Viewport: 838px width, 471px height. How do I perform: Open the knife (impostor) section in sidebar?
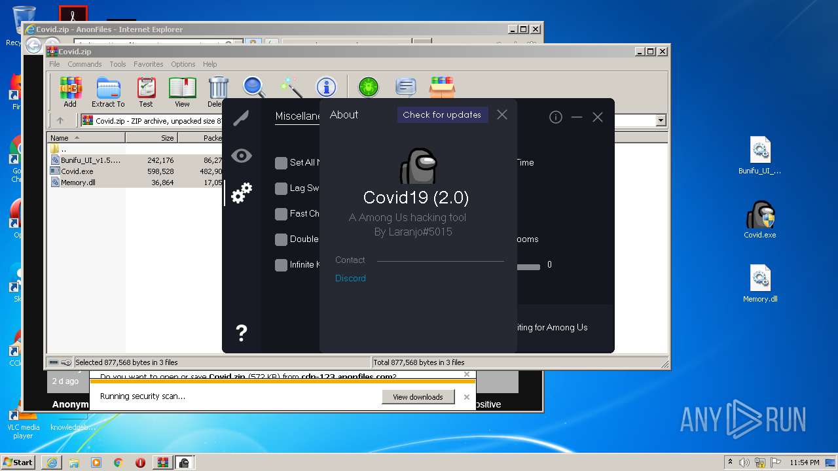[241, 118]
